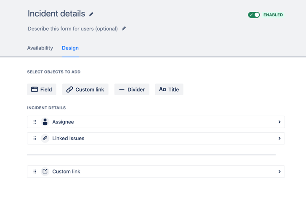Switch to the Availability tab
Screen dimensions: 306x212
(40, 48)
